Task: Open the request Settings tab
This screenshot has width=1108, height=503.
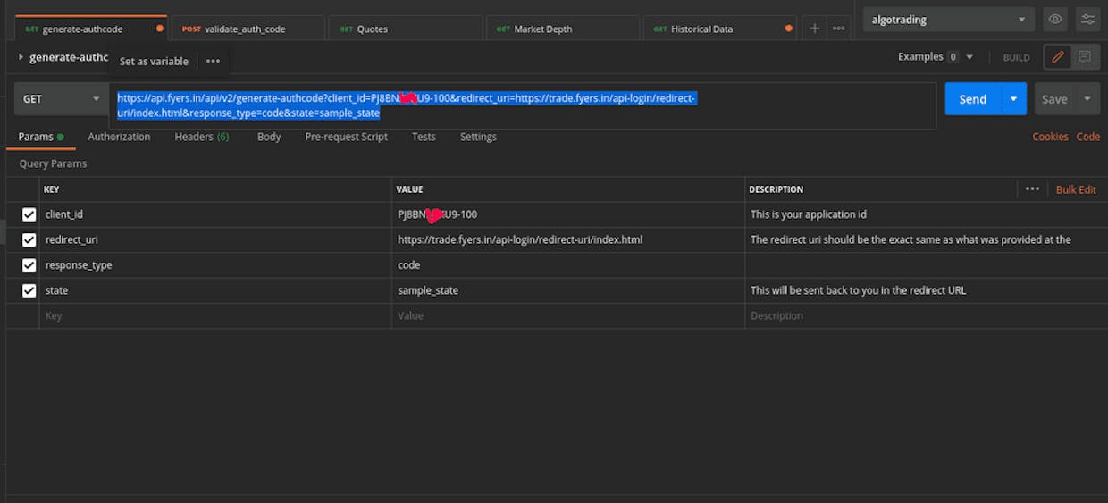Action: [x=478, y=137]
